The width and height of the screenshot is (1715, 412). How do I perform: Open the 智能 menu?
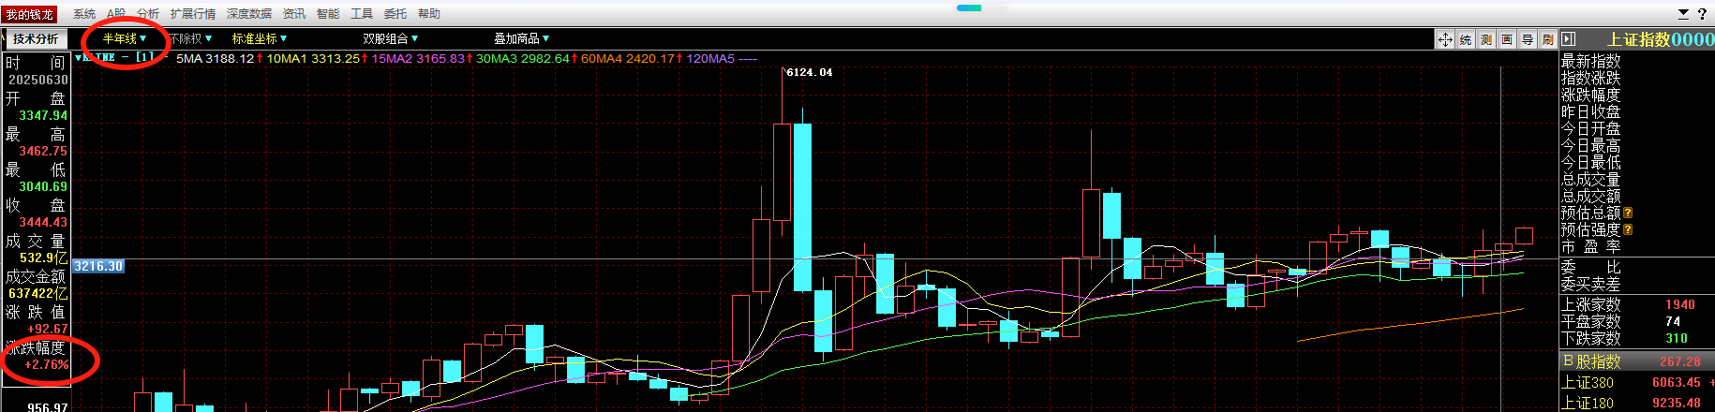pos(328,14)
